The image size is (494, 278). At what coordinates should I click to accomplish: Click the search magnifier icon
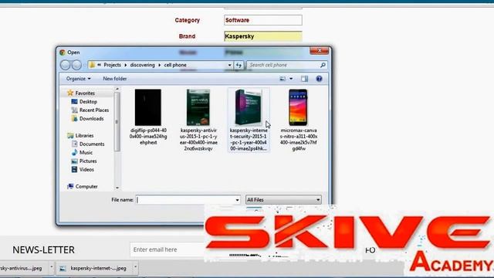(323, 65)
